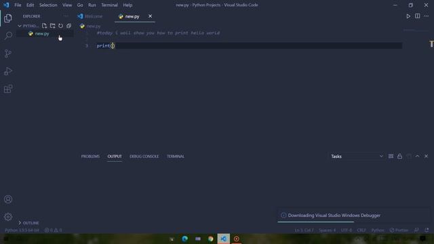
Task: Place cursor on the comment line one
Action: click(x=158, y=33)
